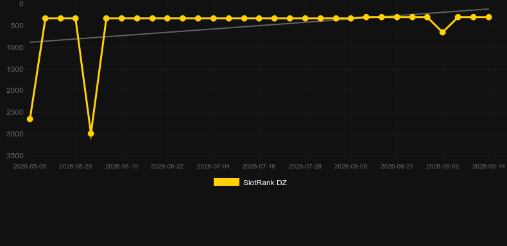507x246 pixels.
Task: Select the data point above 2026-07-16
Action: pos(259,19)
